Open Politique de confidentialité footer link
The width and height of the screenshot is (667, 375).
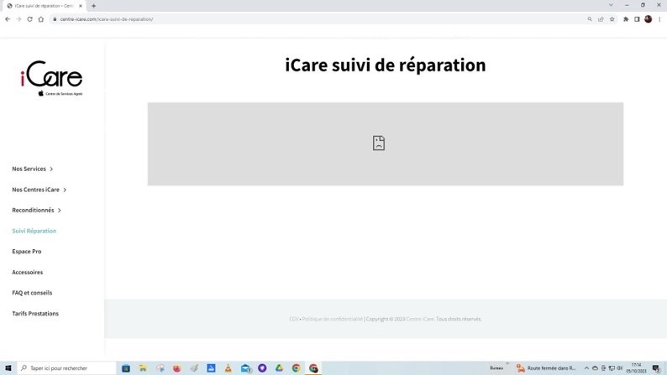(332, 319)
